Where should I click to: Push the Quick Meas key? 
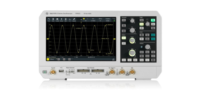tap(142, 56)
